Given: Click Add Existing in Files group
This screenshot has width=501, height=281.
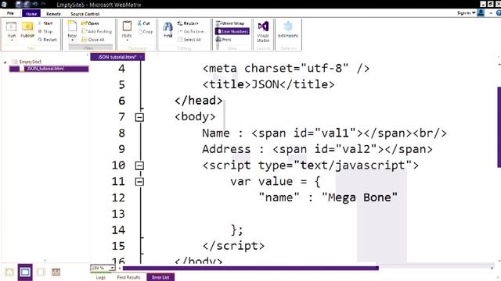Looking at the screenshot, I should point(96,31).
